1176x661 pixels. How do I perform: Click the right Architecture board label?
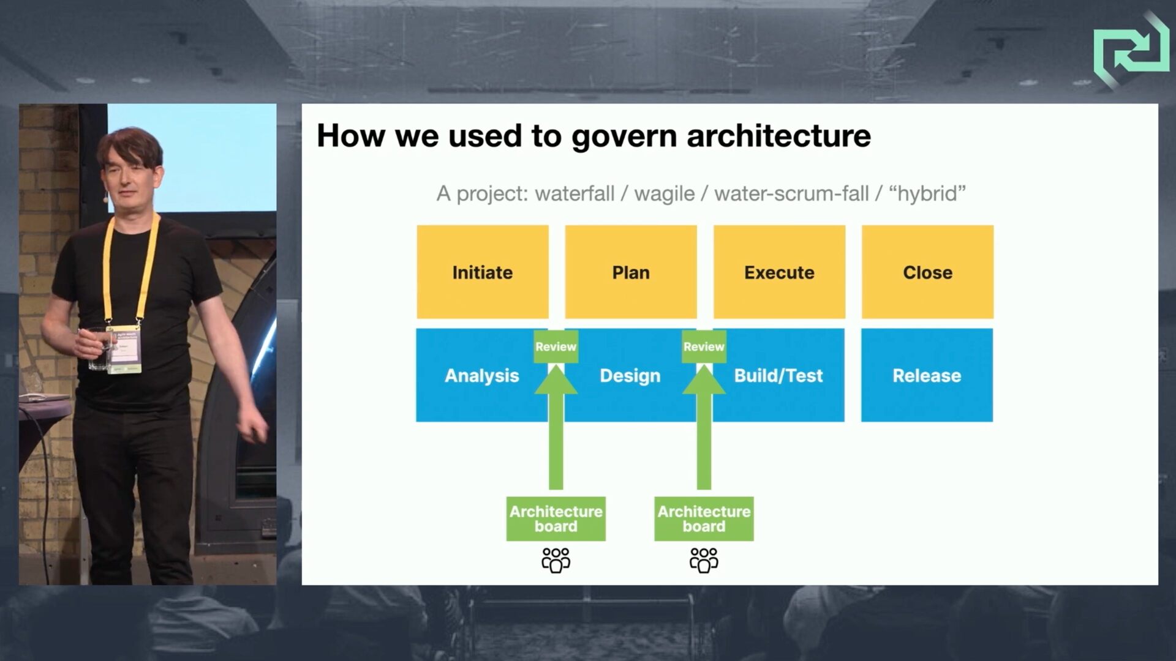pos(704,518)
